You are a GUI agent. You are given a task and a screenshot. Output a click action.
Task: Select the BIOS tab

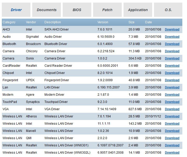click(77, 10)
